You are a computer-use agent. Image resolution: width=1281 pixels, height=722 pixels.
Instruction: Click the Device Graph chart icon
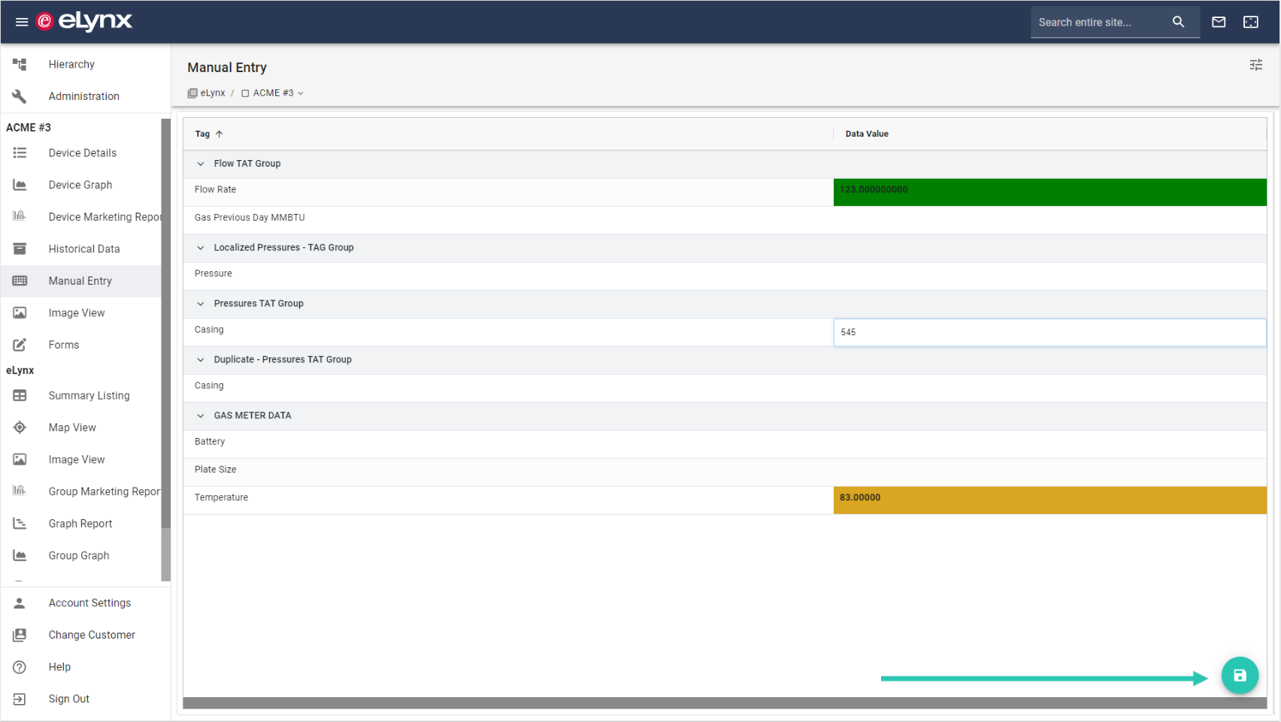coord(20,185)
